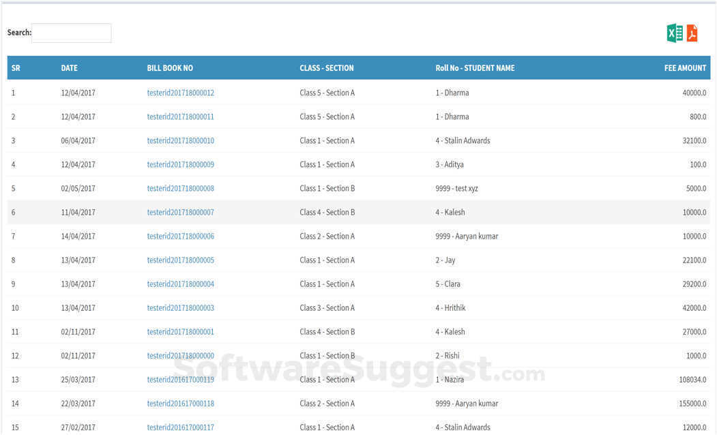Open bill testerid201718000005
This screenshot has width=717, height=435.
pos(181,260)
